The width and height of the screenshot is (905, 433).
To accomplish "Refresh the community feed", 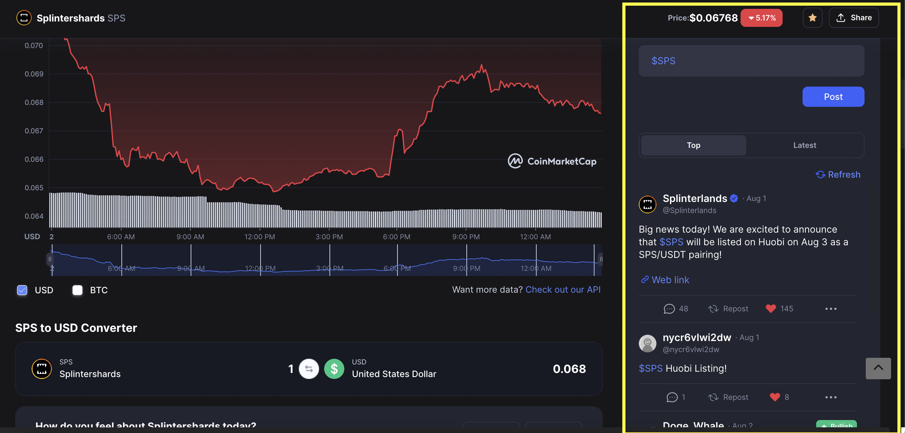I will pyautogui.click(x=838, y=174).
